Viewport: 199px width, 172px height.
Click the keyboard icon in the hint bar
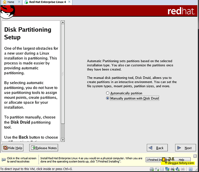pos(4,160)
